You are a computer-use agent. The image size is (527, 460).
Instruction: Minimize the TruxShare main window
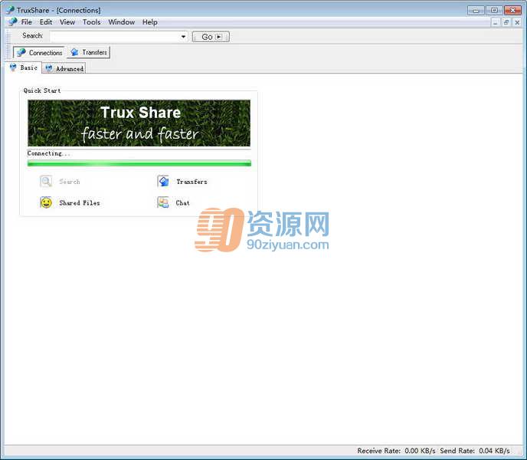coord(476,10)
